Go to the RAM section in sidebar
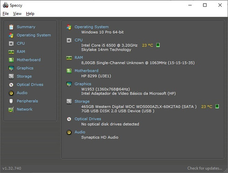The height and width of the screenshot is (173, 228). point(21,51)
